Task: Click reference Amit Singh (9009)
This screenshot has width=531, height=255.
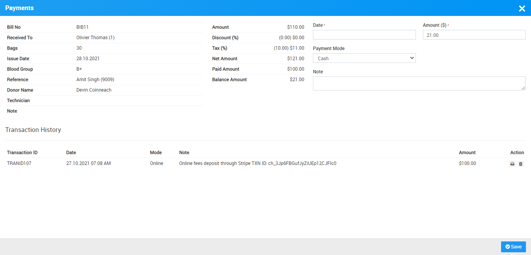Action: click(95, 80)
